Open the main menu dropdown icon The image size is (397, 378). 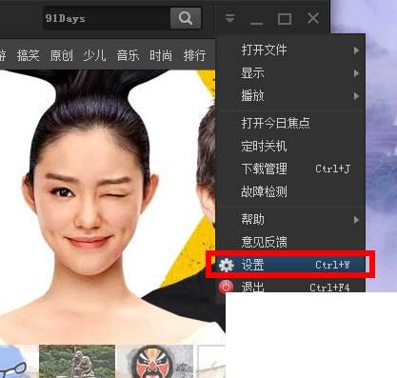pyautogui.click(x=229, y=18)
